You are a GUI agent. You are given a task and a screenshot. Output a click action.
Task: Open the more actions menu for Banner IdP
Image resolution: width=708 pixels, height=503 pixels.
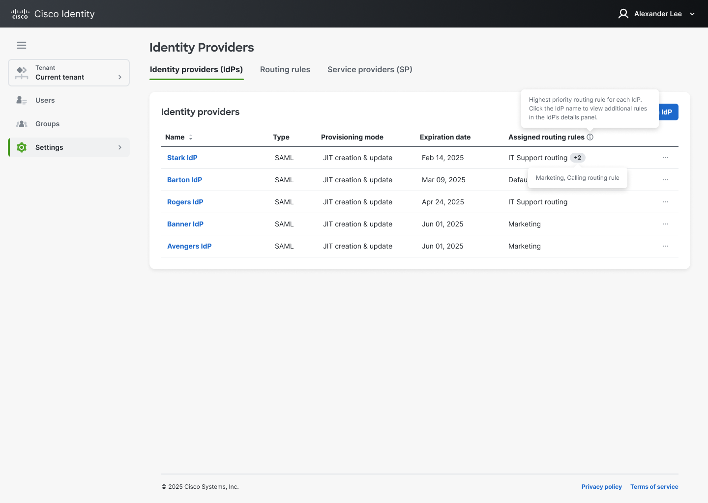[x=666, y=224]
